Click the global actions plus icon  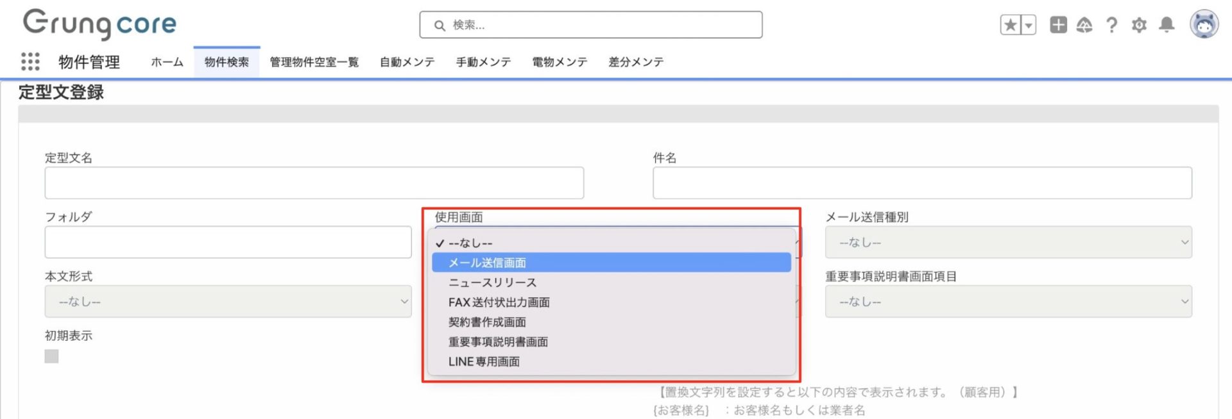click(x=1058, y=25)
